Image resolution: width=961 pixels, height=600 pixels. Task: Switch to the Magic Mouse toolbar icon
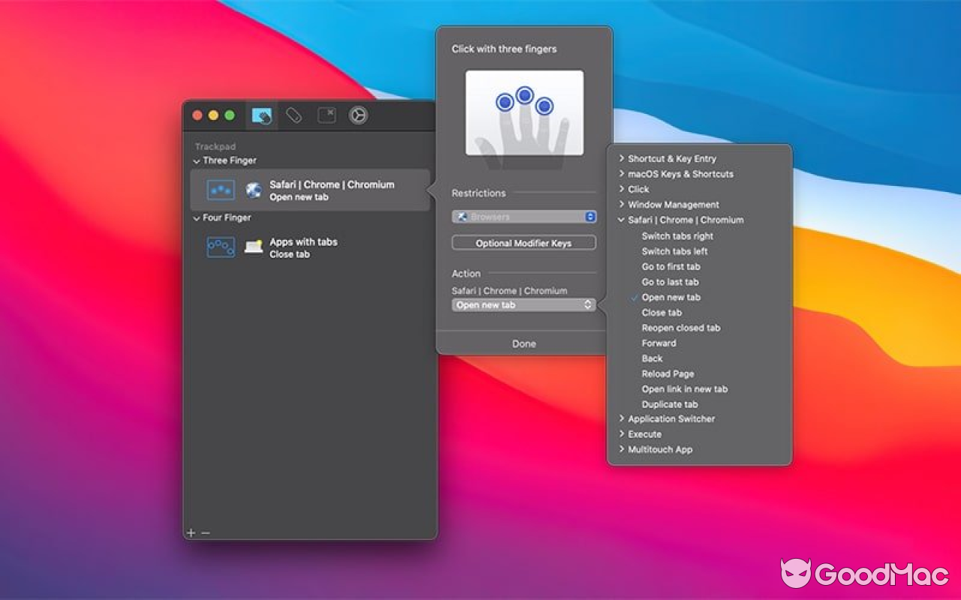click(x=294, y=115)
